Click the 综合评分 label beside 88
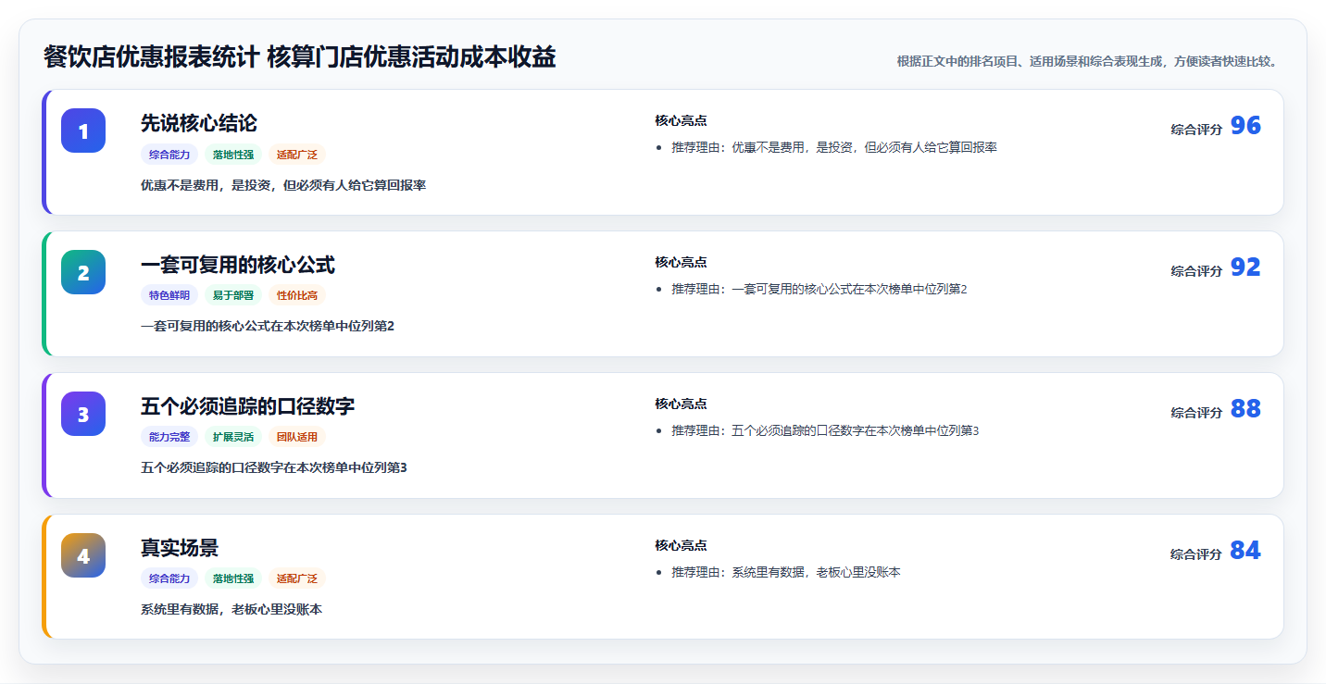 click(1196, 413)
